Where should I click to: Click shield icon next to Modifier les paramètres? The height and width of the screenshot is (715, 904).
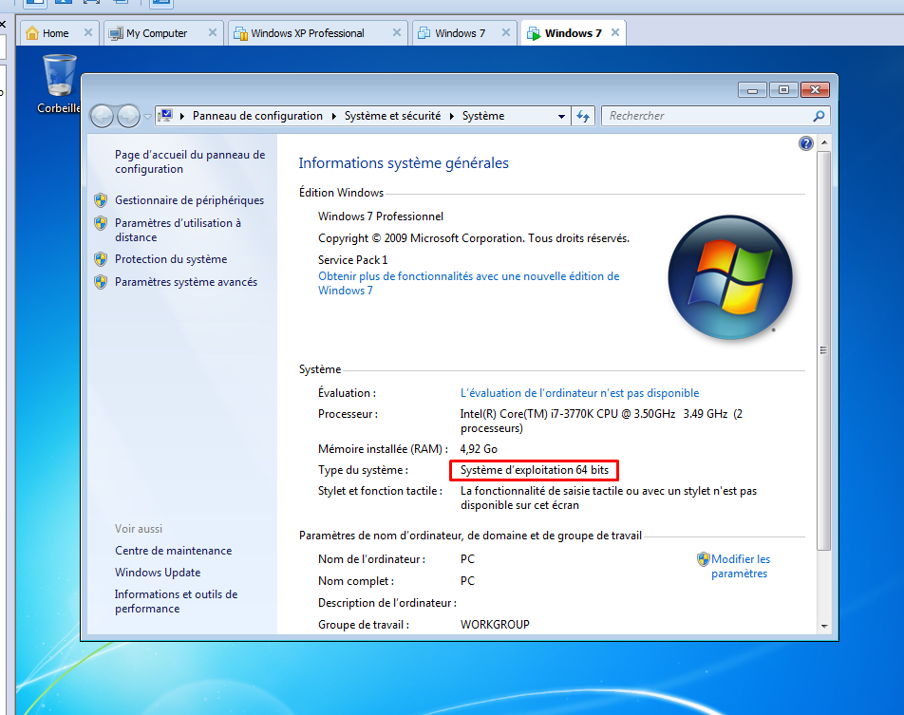pyautogui.click(x=704, y=558)
